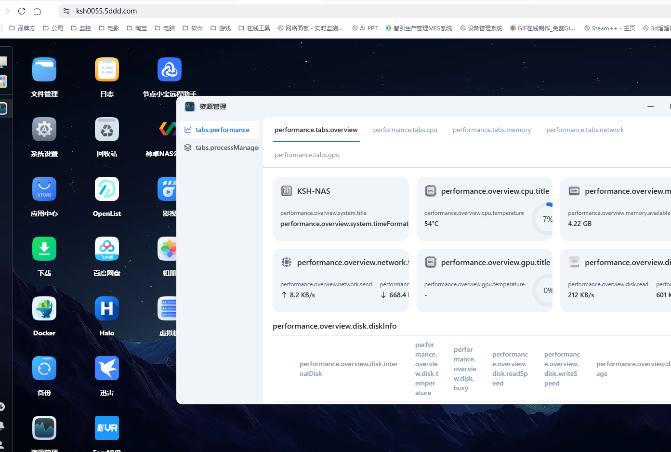Launch the OpenList app icon
This screenshot has height=452, width=671.
(x=107, y=189)
